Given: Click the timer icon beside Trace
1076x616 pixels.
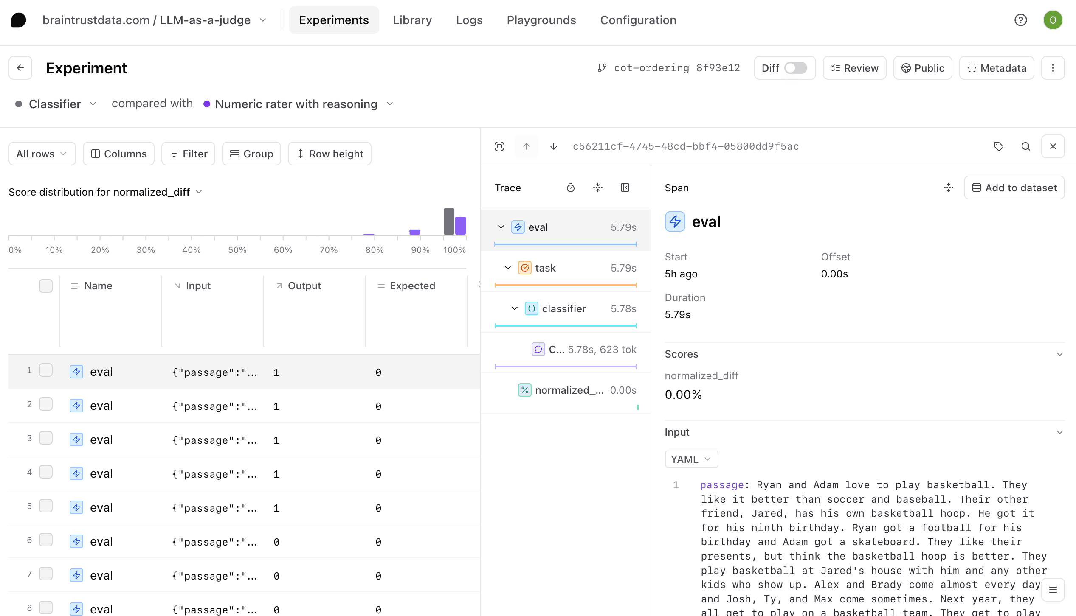Looking at the screenshot, I should 570,188.
